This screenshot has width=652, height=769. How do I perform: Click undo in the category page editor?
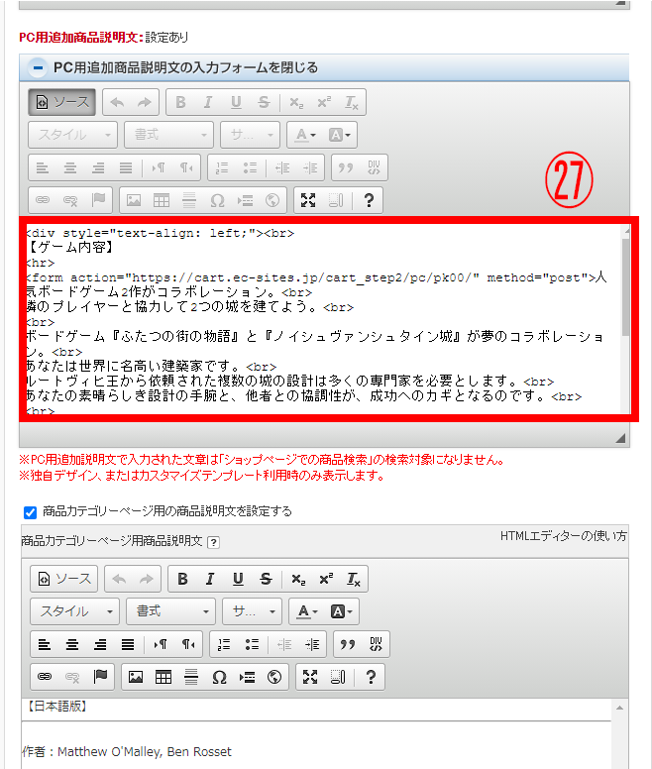[x=119, y=579]
